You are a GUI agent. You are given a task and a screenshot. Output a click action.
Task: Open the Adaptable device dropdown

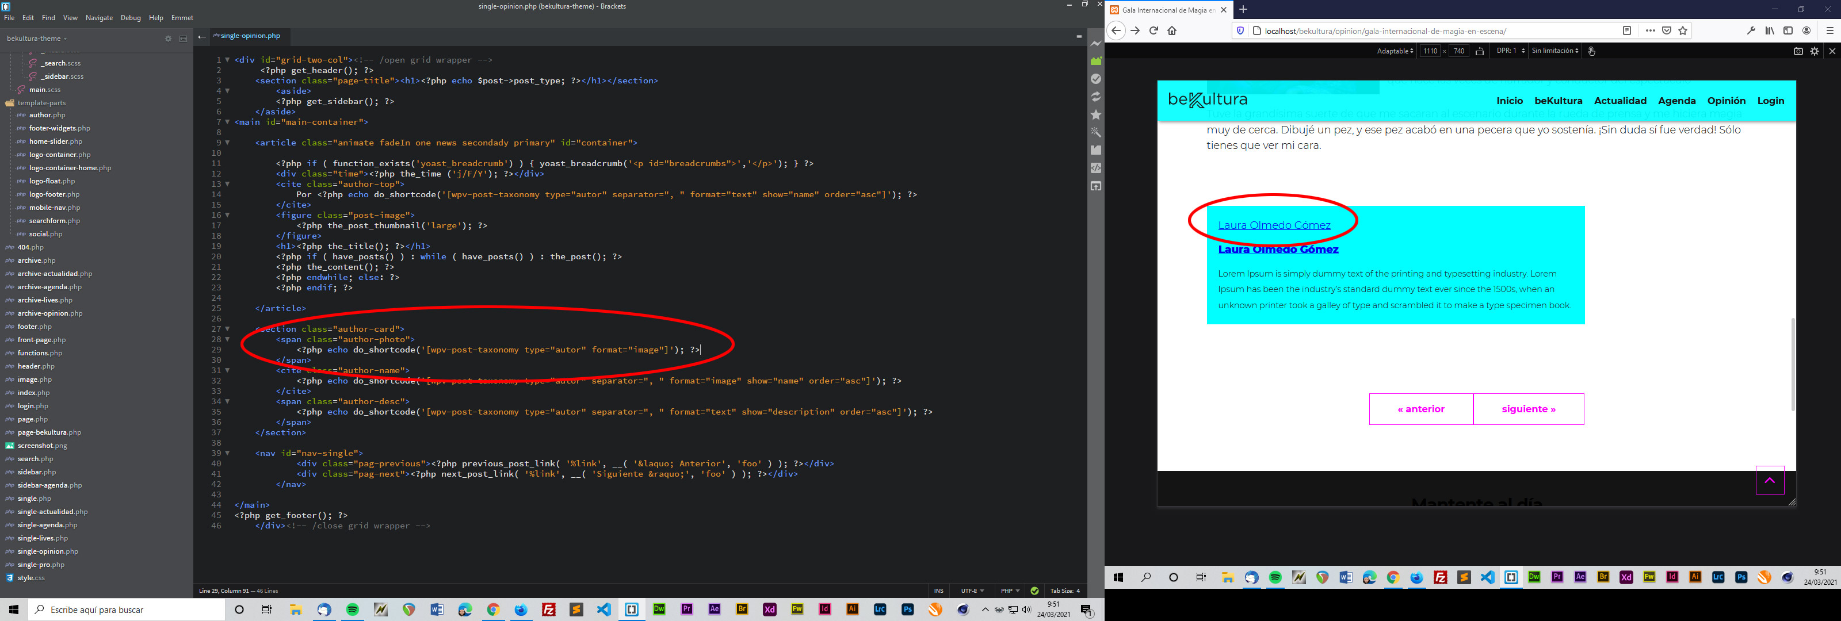coord(1395,51)
